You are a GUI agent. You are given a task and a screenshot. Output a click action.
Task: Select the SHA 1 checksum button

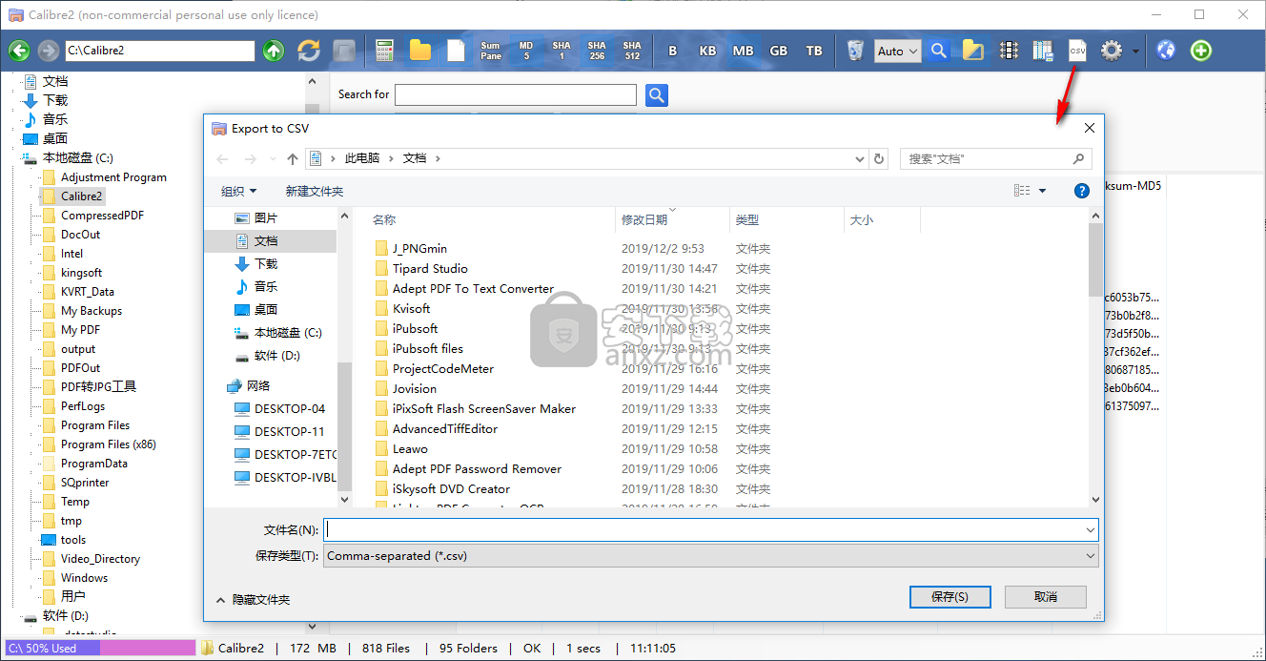click(x=562, y=51)
